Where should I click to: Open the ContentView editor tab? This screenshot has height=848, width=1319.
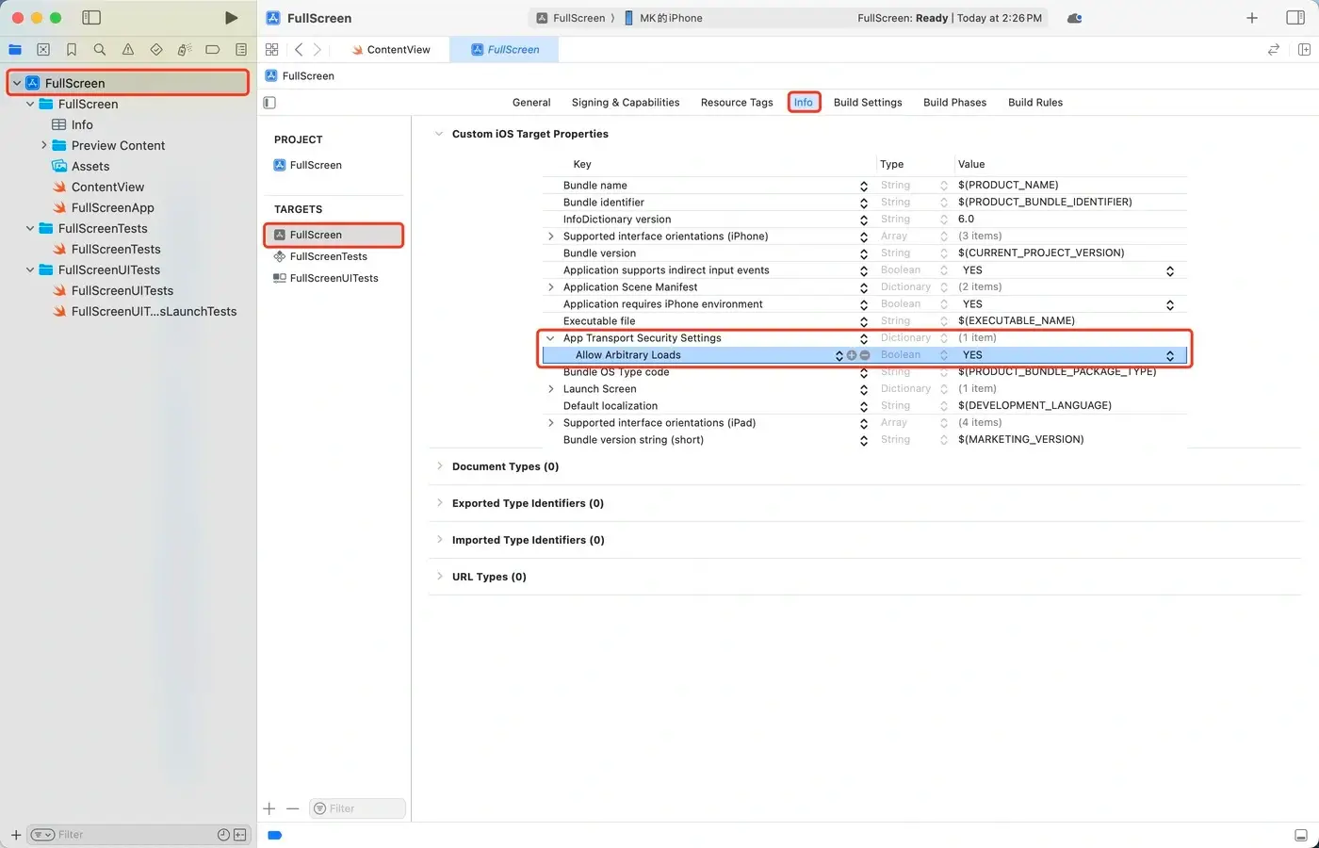pos(398,50)
